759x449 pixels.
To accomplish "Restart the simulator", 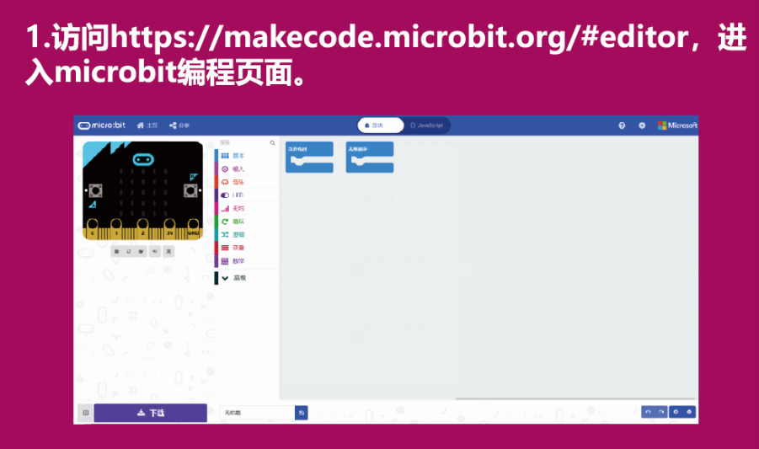I will (129, 252).
